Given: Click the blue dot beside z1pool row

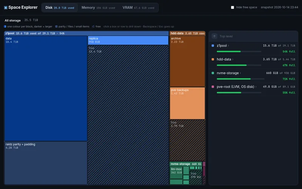Looking at the screenshot, I should pos(213,46).
